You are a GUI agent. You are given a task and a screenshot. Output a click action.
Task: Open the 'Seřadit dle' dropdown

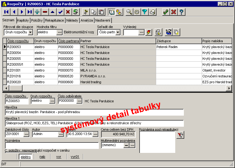click(118, 32)
